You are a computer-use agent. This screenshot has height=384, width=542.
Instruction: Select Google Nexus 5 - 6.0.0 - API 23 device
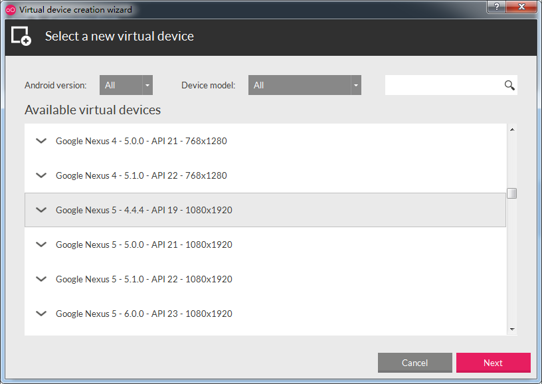[x=265, y=314]
